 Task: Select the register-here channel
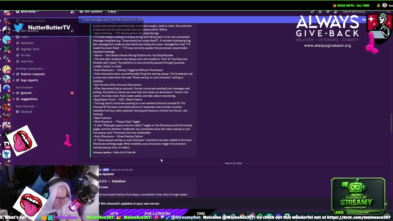30,49
